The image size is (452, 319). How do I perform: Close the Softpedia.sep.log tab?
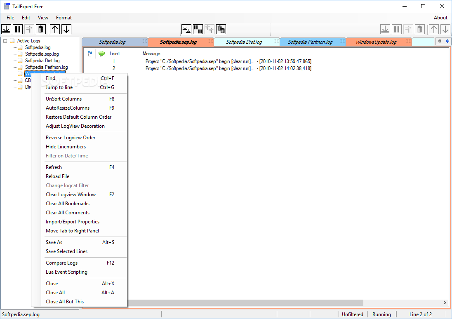coord(210,41)
